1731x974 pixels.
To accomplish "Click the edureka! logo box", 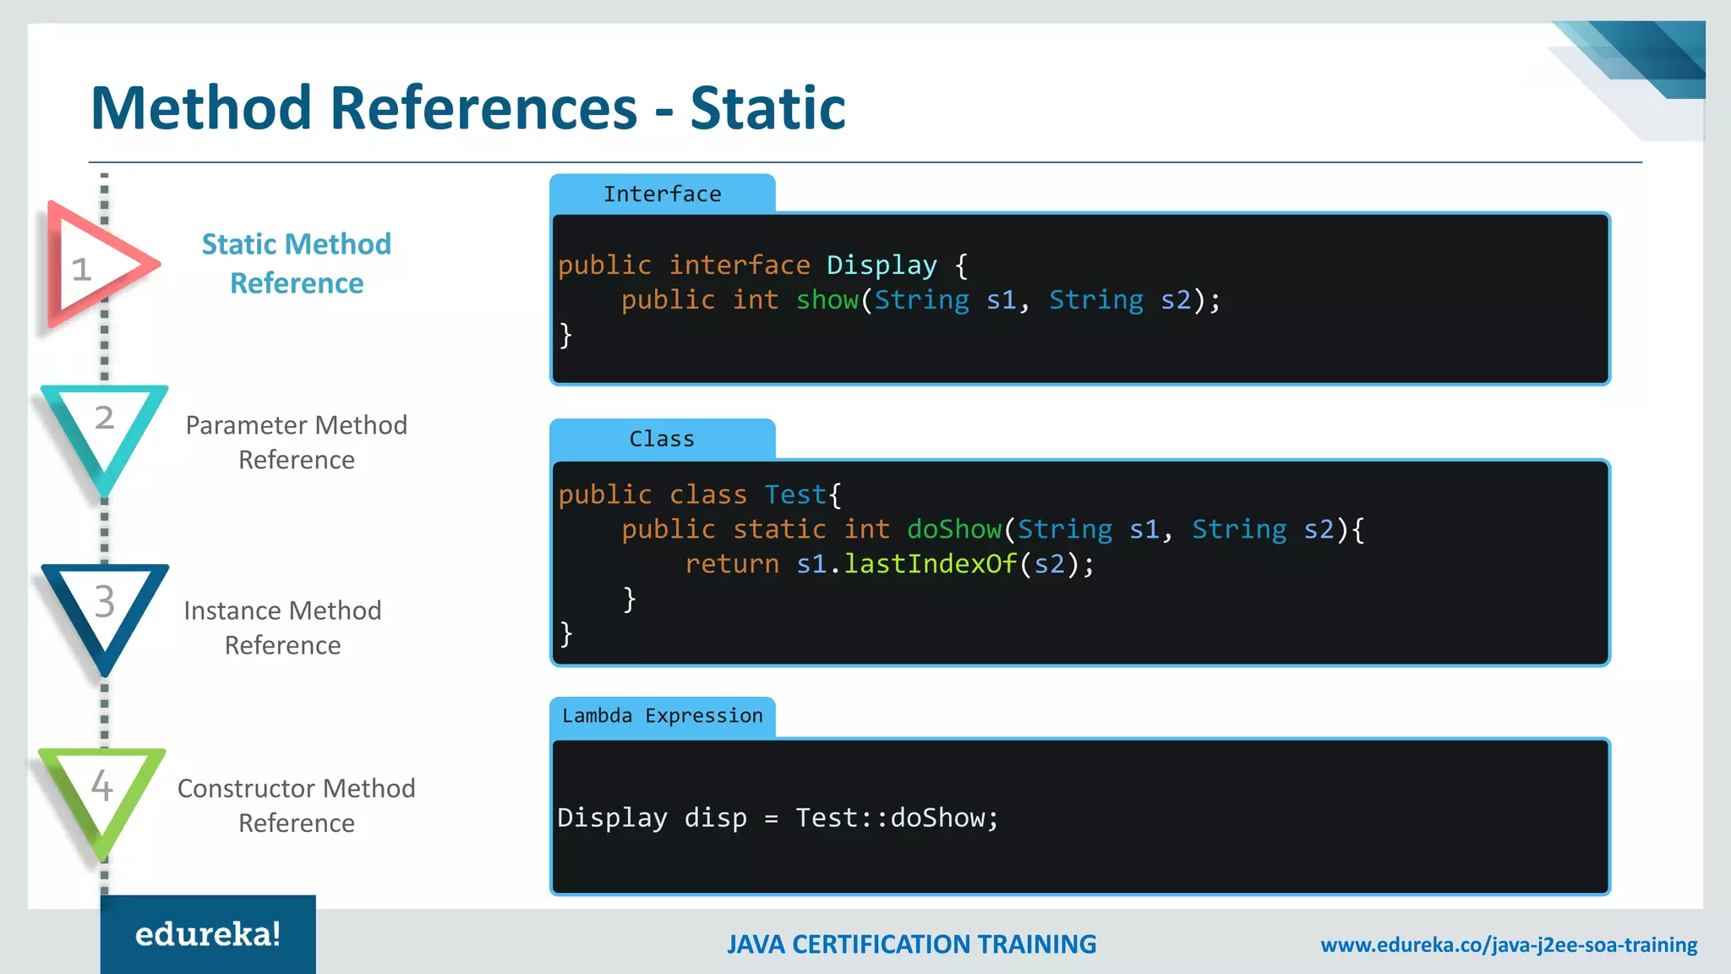I will [208, 933].
